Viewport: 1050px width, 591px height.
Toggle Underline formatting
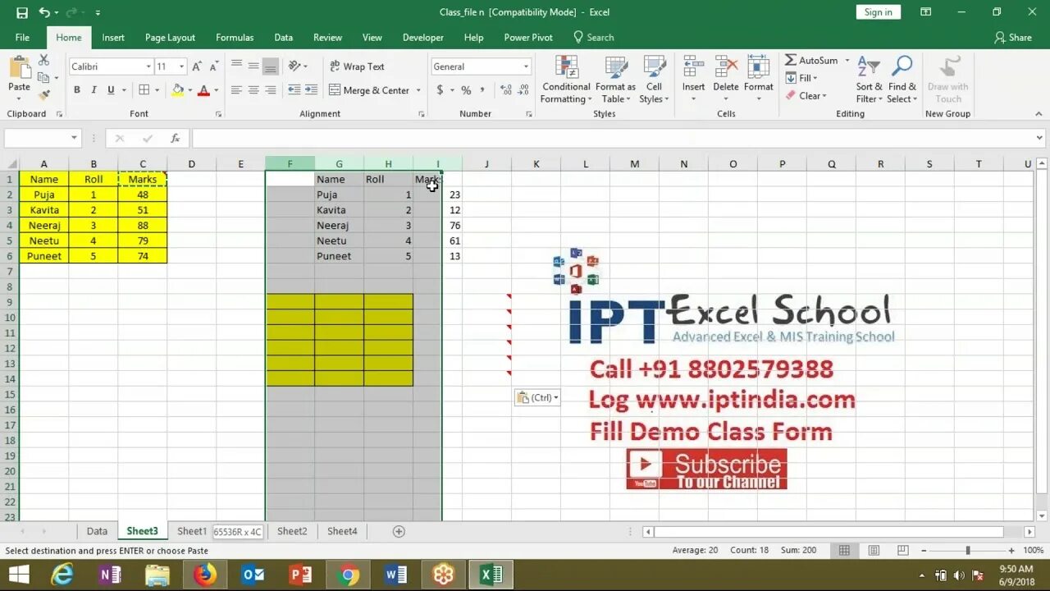[111, 90]
